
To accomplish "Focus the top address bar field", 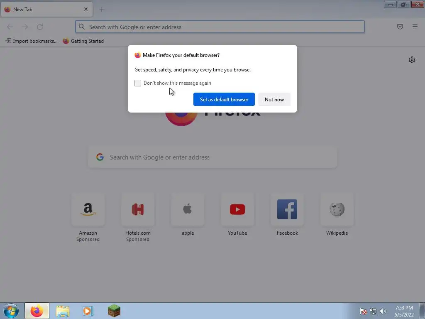I will tap(220, 27).
